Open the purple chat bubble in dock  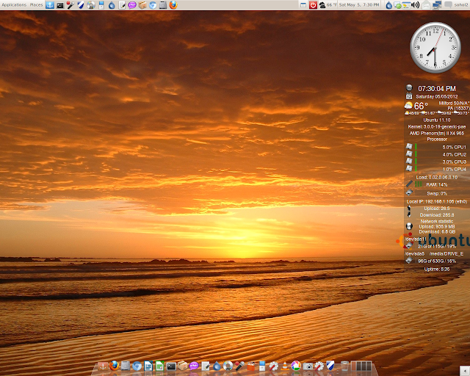194,365
